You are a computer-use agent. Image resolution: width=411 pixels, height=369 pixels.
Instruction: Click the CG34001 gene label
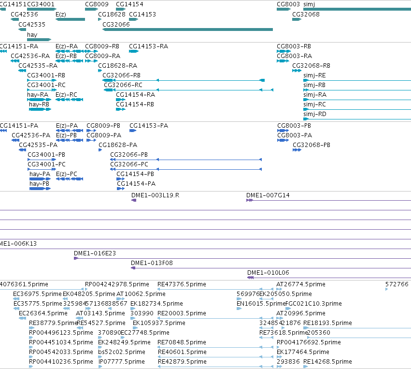41,4
